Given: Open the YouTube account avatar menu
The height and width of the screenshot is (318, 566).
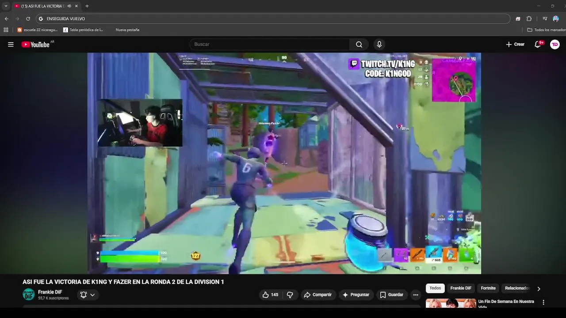Looking at the screenshot, I should click(555, 44).
